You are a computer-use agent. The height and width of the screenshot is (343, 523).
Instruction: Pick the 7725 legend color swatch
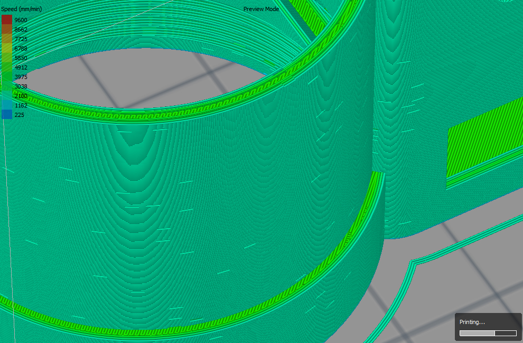coord(7,39)
